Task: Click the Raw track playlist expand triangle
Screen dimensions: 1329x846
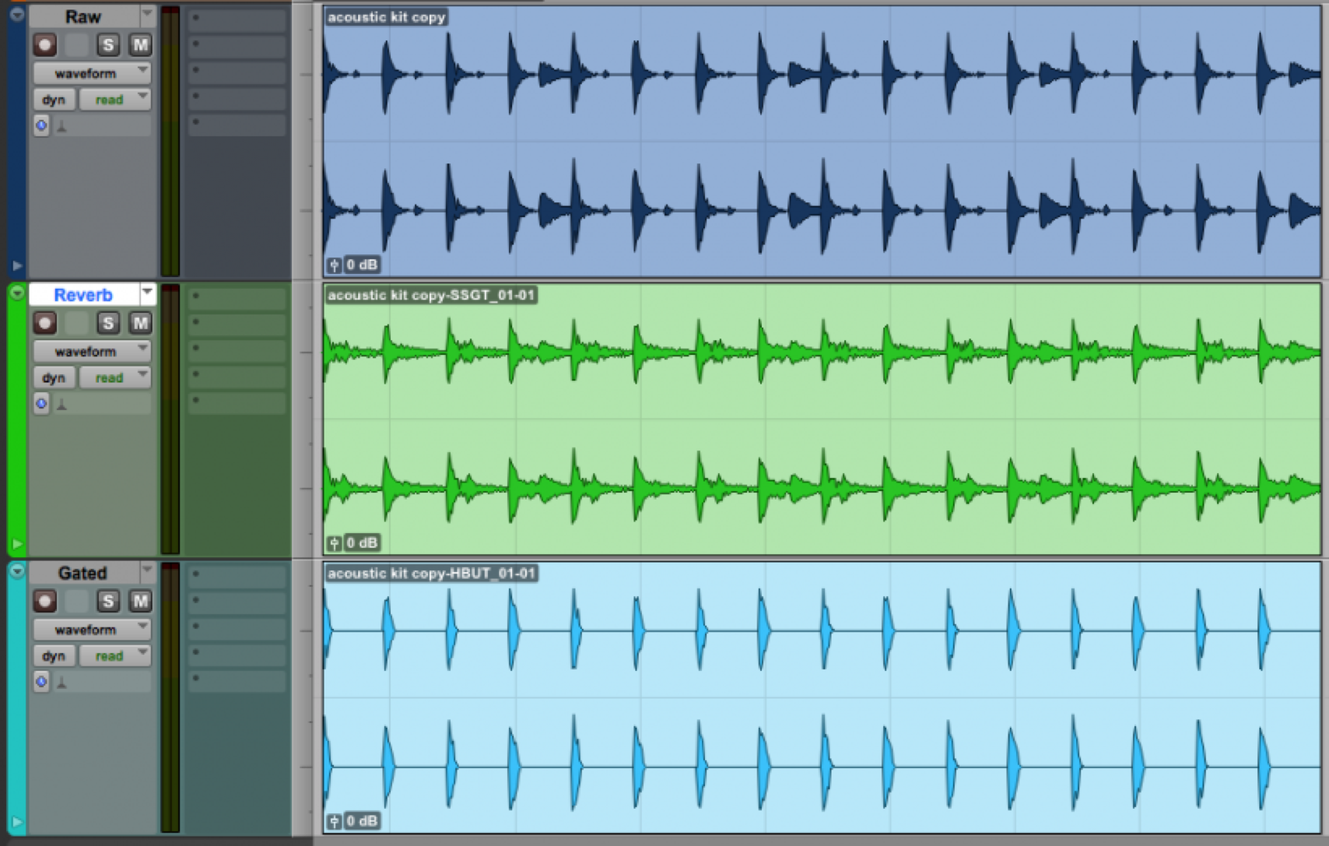Action: [x=17, y=265]
